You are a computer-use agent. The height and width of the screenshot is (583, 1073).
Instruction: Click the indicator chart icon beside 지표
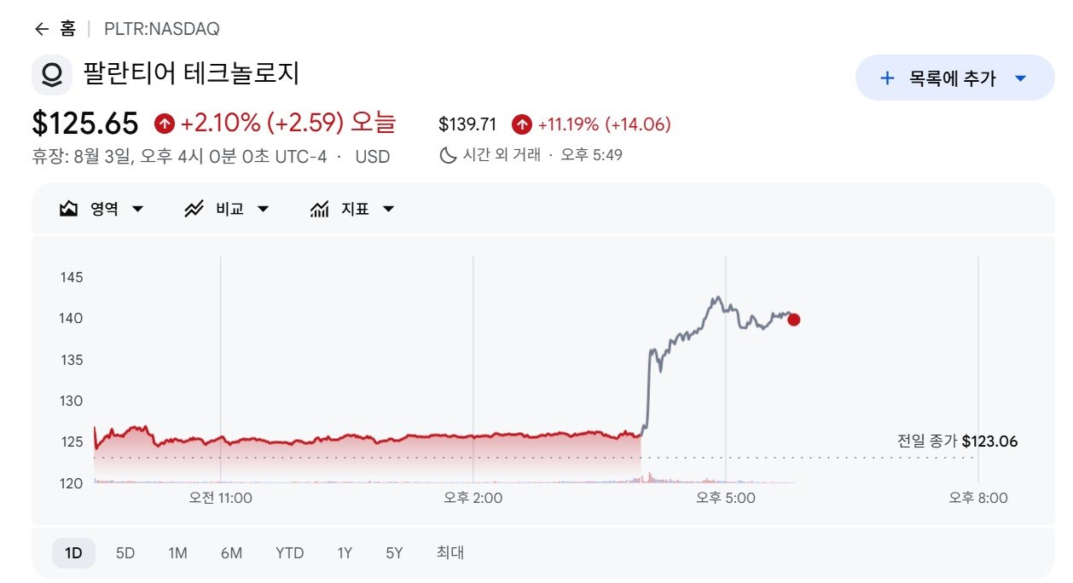pyautogui.click(x=320, y=209)
